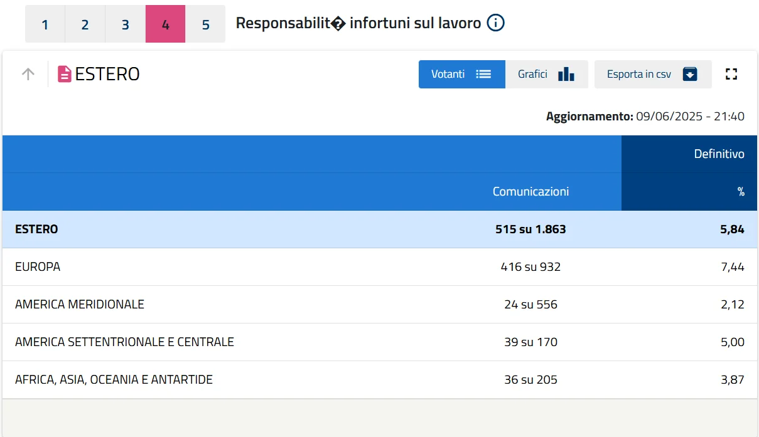Click the info icon beside the referendum title
Image resolution: width=759 pixels, height=437 pixels.
click(x=495, y=24)
